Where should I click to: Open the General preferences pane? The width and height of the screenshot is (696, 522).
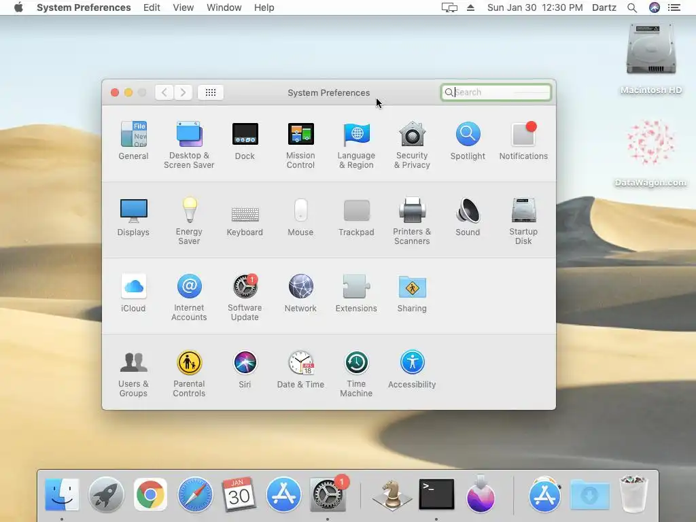133,140
